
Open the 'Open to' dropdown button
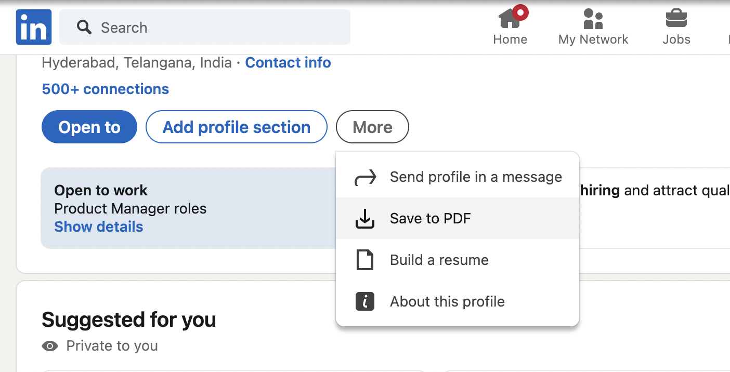[89, 127]
